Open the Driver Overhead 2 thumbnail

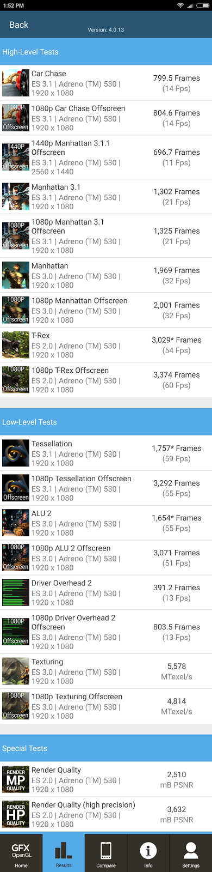[x=16, y=593]
